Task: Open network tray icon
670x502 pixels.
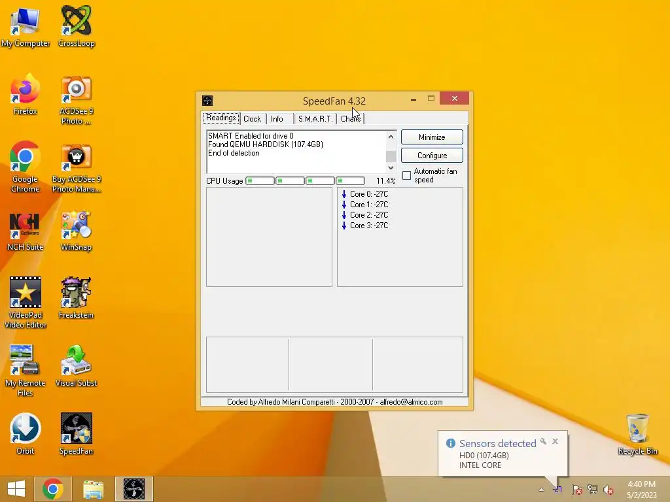Action: 593,490
